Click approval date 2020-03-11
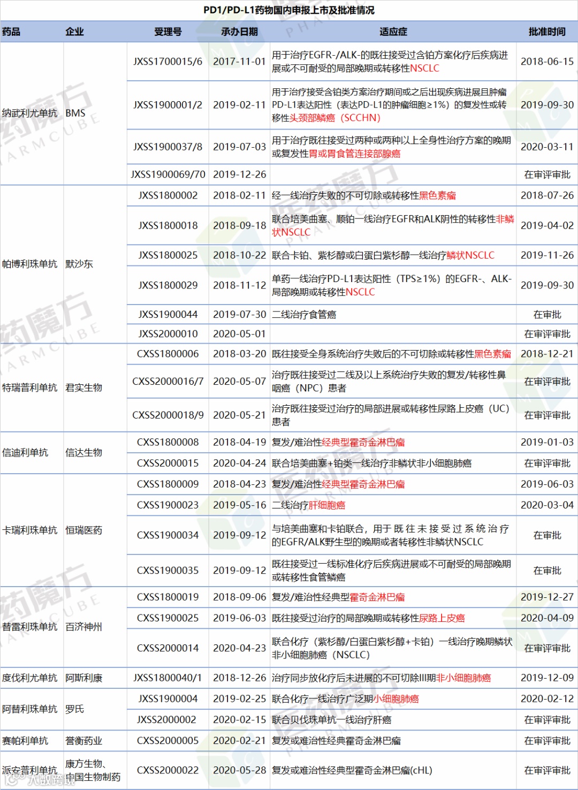The image size is (578, 790). (547, 147)
